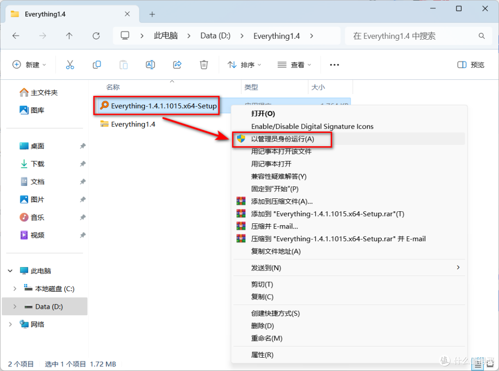Sort by the 大小 column header
Viewport: 499px width, 371px height.
pyautogui.click(x=318, y=87)
